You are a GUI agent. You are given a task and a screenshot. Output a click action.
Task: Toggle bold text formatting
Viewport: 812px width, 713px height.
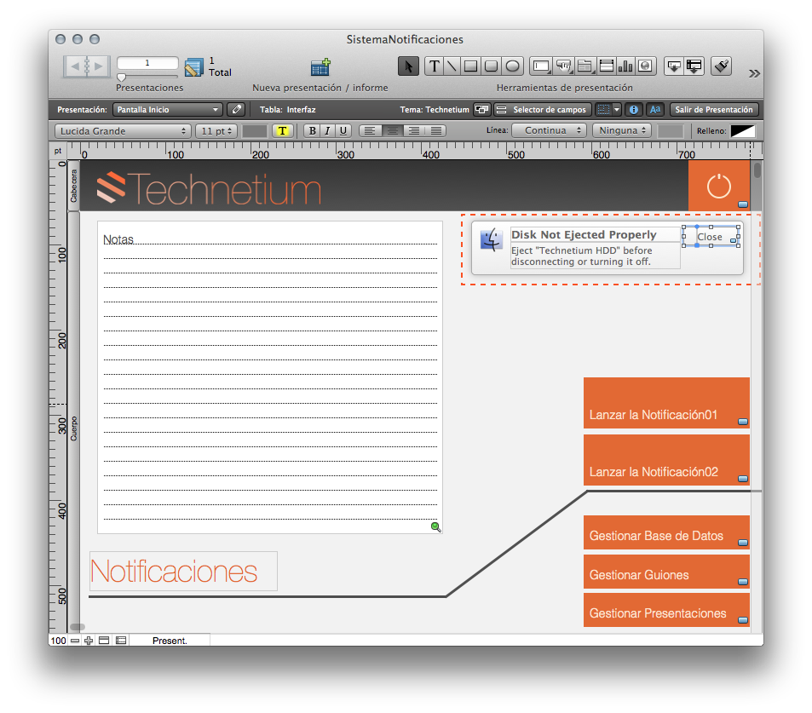tap(312, 130)
